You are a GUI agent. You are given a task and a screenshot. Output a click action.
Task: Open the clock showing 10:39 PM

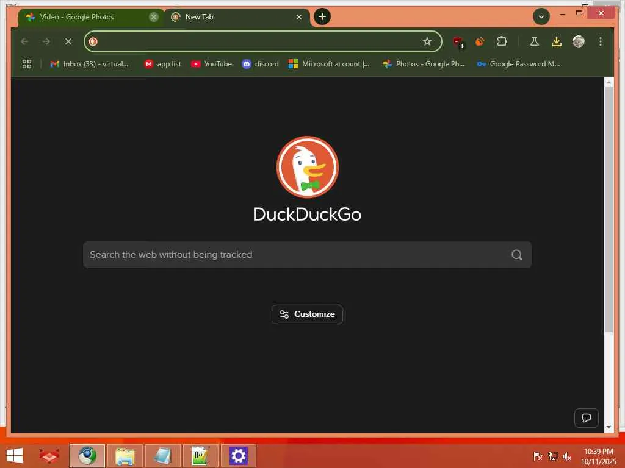pos(598,456)
